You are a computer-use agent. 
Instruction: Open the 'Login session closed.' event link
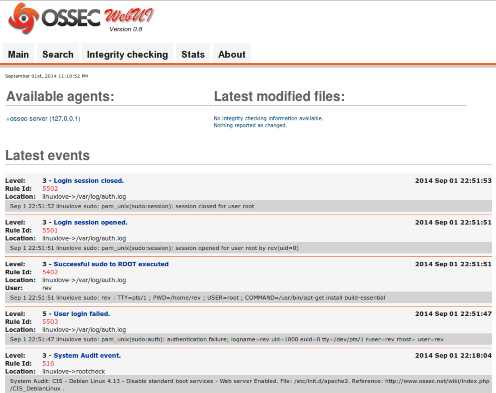click(89, 181)
